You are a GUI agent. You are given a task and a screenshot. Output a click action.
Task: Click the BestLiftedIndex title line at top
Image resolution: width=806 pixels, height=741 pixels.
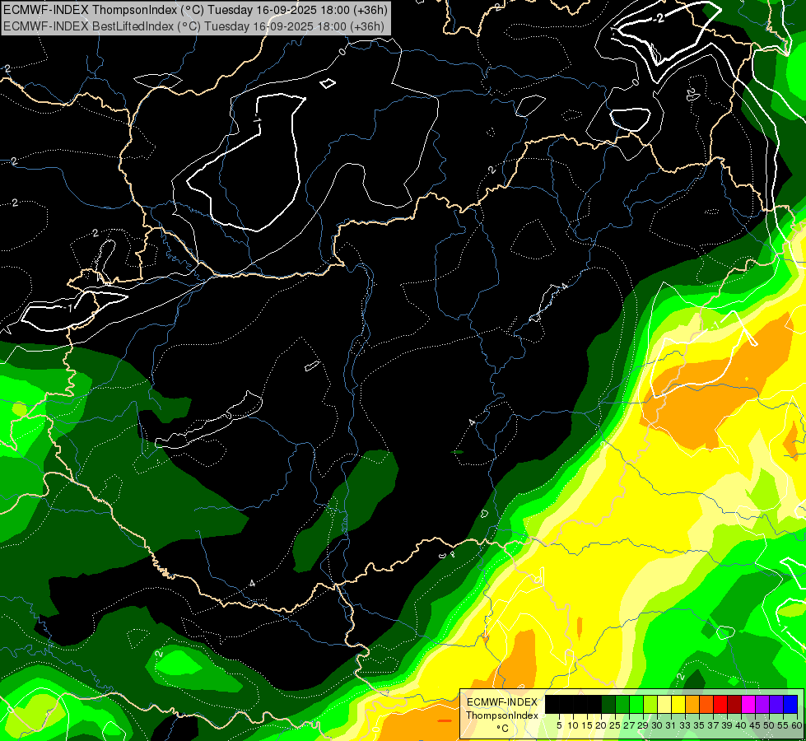[x=193, y=26]
